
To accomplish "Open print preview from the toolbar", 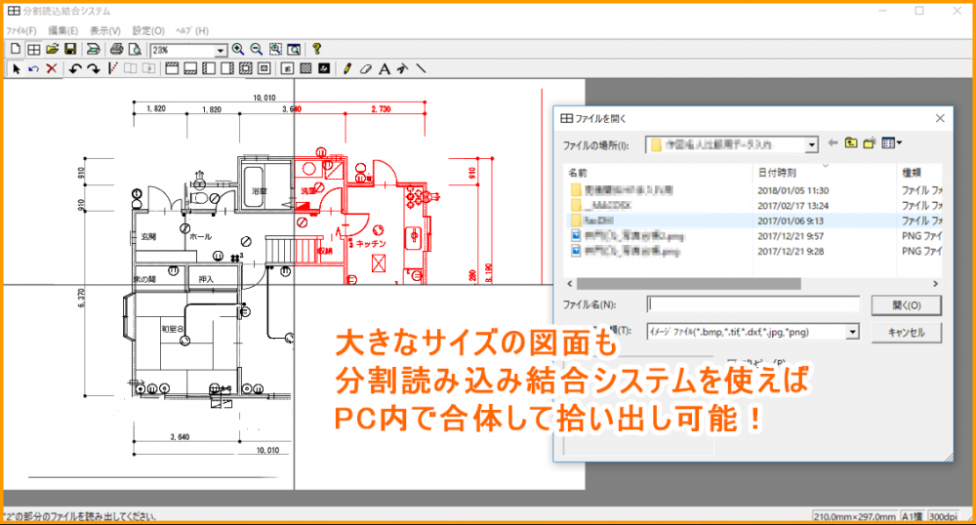I will [134, 49].
